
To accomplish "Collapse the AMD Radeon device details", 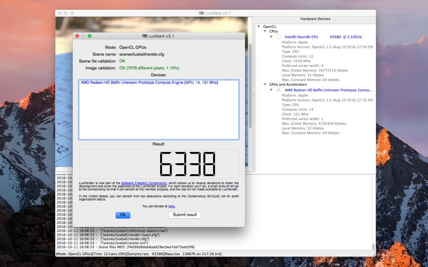I will tap(271, 90).
